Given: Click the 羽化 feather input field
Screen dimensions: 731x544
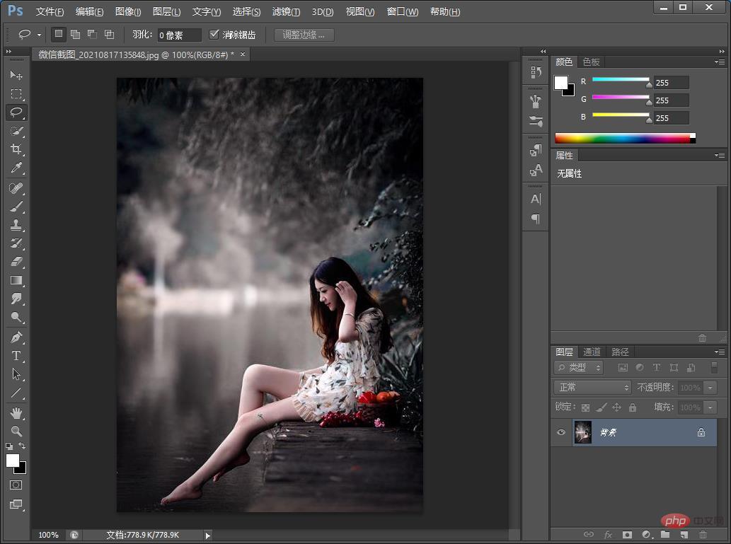Looking at the screenshot, I should tap(179, 35).
